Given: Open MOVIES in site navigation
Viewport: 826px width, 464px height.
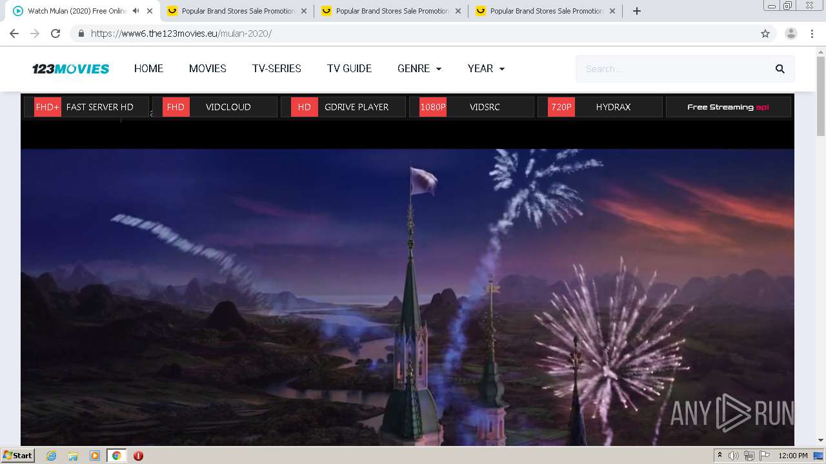Looking at the screenshot, I should point(208,68).
